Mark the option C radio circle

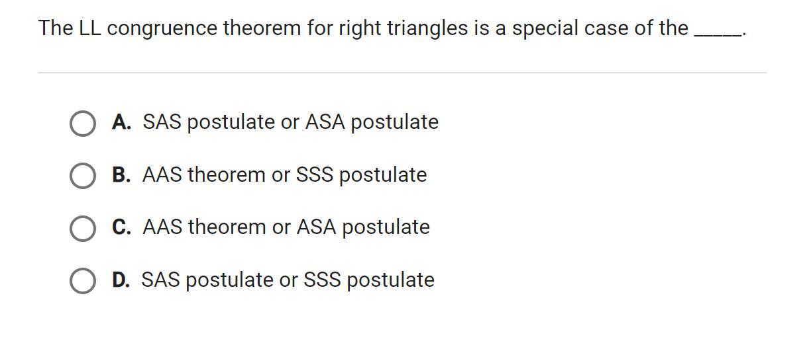pyautogui.click(x=82, y=228)
